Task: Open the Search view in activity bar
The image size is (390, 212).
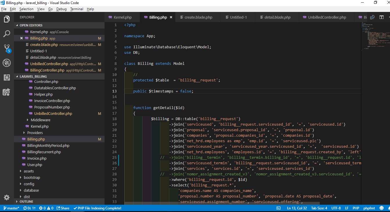Action: 7,34
